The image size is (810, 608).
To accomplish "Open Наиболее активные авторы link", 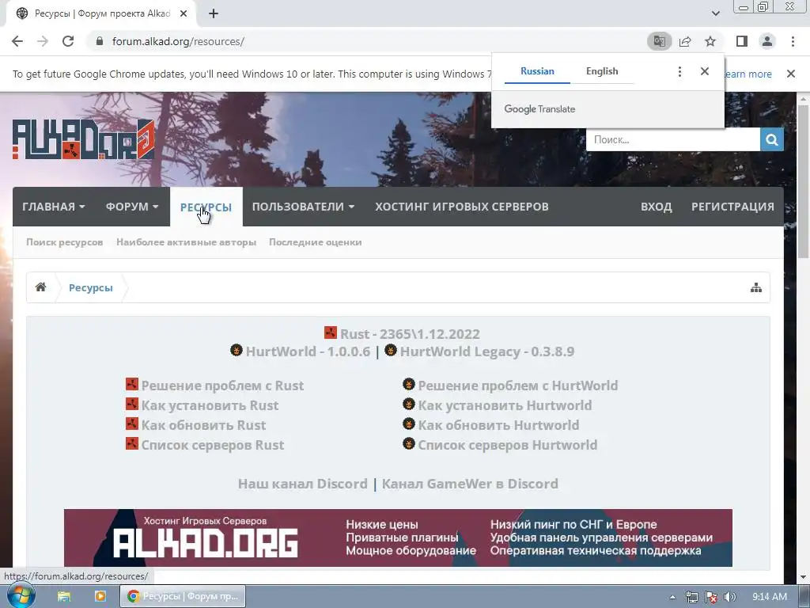I will pyautogui.click(x=186, y=242).
